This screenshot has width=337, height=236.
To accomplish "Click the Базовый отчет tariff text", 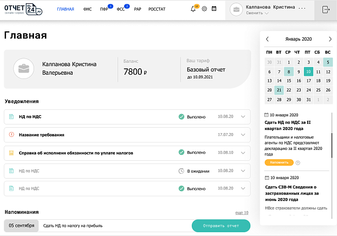I will click(206, 70).
